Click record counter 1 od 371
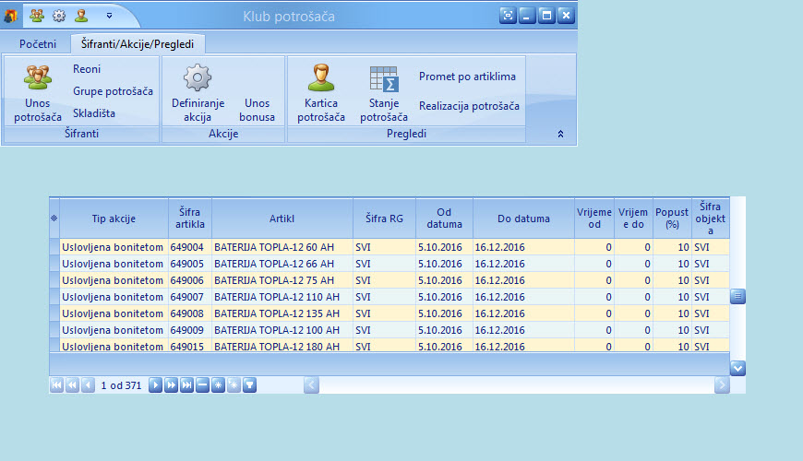This screenshot has height=461, width=803. point(121,385)
